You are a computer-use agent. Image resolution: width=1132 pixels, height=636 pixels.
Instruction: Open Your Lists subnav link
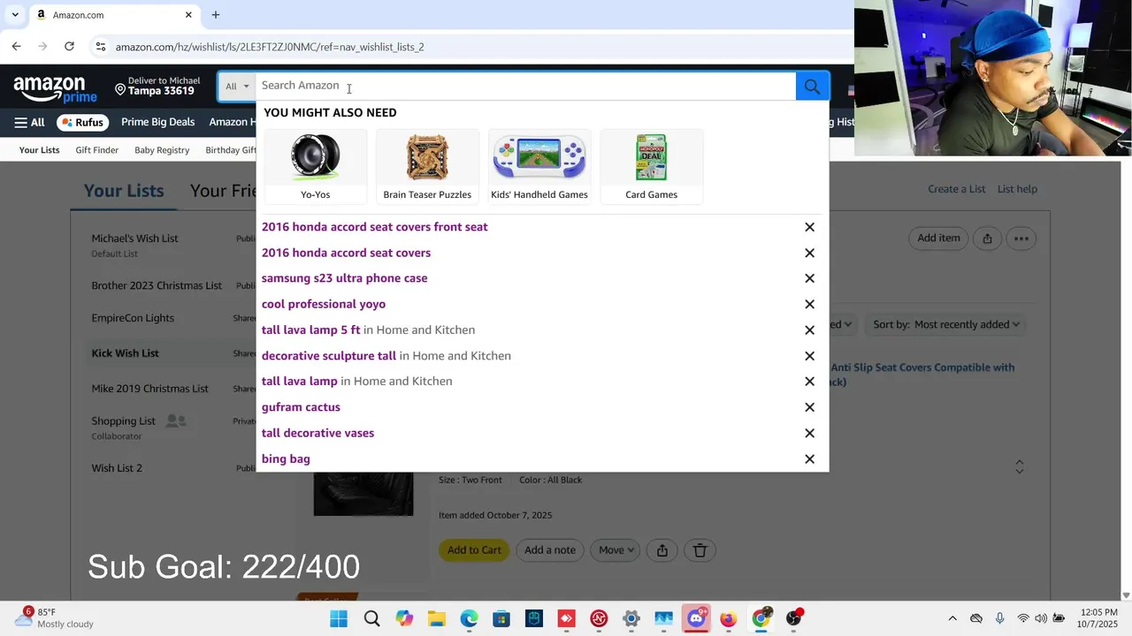[40, 150]
